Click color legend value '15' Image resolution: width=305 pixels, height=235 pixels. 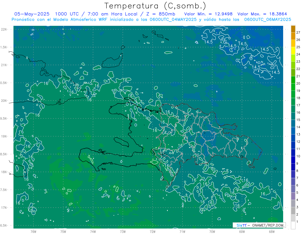click(x=298, y=120)
